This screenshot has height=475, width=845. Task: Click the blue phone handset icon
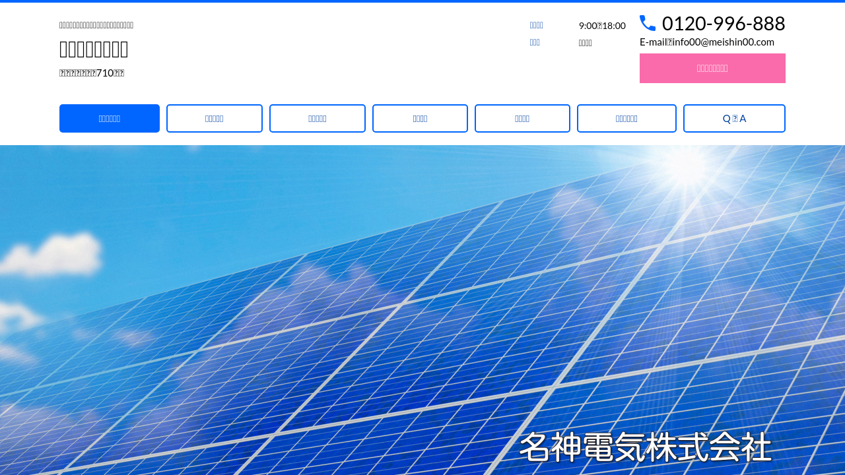(x=647, y=23)
